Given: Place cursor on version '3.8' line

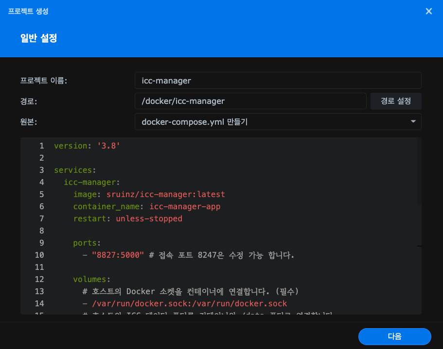Looking at the screenshot, I should click(87, 146).
